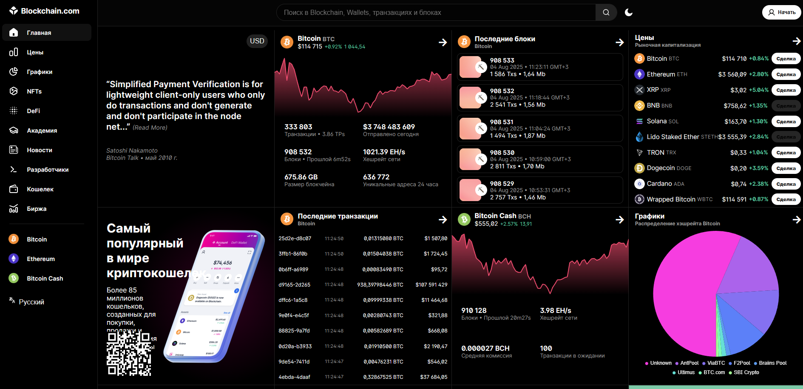Click the F2Pool legend entry
Viewport: 803px width, 389px height.
click(739, 363)
